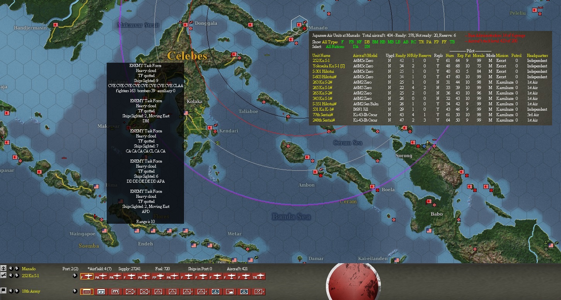
Task: Click the Japanese flag marker at Bandjermasin
Action: click(56, 24)
